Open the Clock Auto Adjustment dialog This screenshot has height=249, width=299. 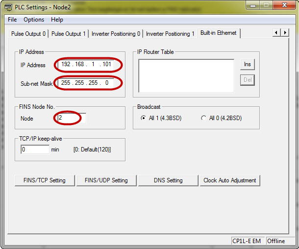(x=230, y=180)
